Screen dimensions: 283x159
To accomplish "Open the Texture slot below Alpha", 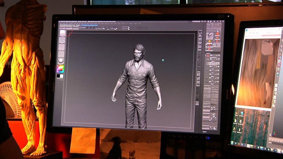I will tap(61, 54).
